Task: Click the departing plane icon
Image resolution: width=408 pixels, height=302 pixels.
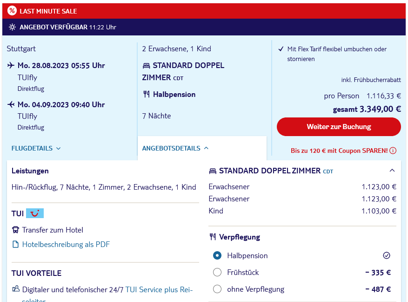Action: [11, 65]
